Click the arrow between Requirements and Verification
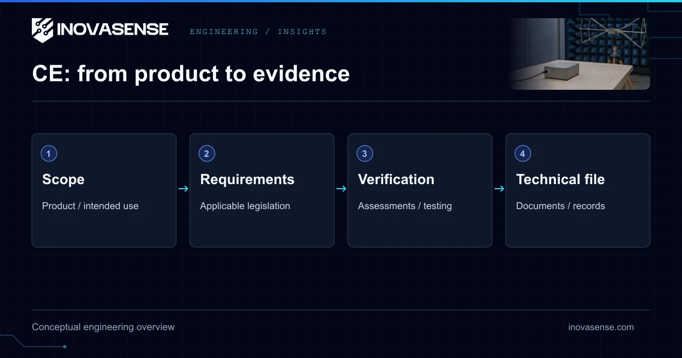The height and width of the screenshot is (358, 682). point(341,189)
